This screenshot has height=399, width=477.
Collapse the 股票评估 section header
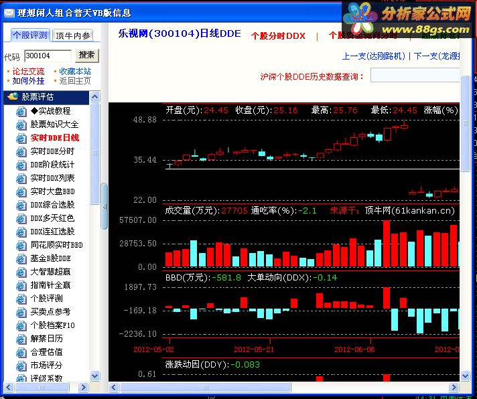point(46,96)
